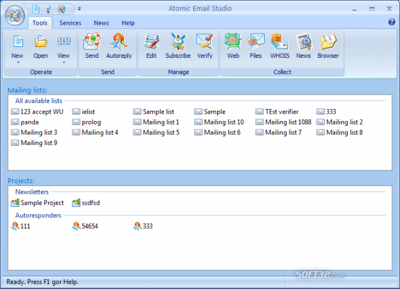The image size is (400, 289).
Task: Select the '111' autoresponder
Action: pyautogui.click(x=20, y=226)
